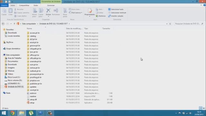Open the help question mark icon

tap(204, 5)
